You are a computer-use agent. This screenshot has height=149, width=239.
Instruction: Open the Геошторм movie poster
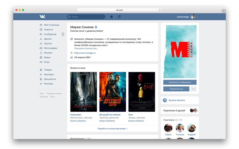click(x=84, y=92)
